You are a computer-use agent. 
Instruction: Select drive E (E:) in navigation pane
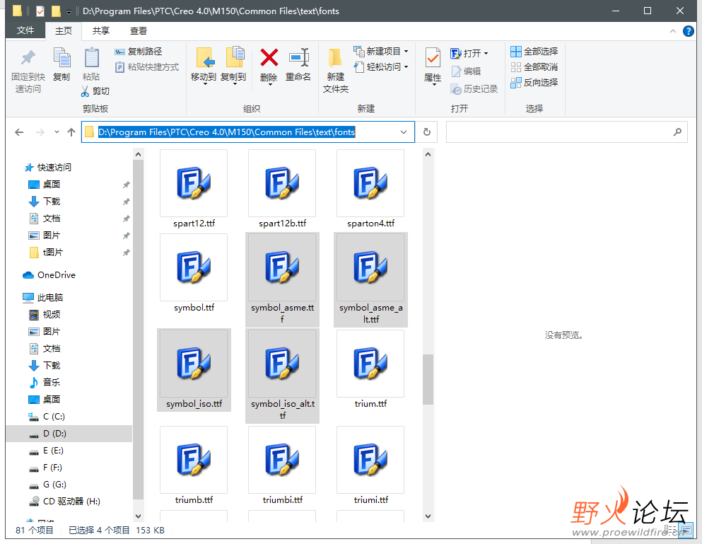point(47,451)
